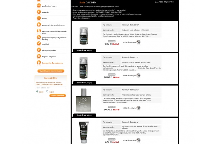Click the 'zapisz / wypisz' newsletter button
The width and height of the screenshot is (217, 144).
(58, 96)
